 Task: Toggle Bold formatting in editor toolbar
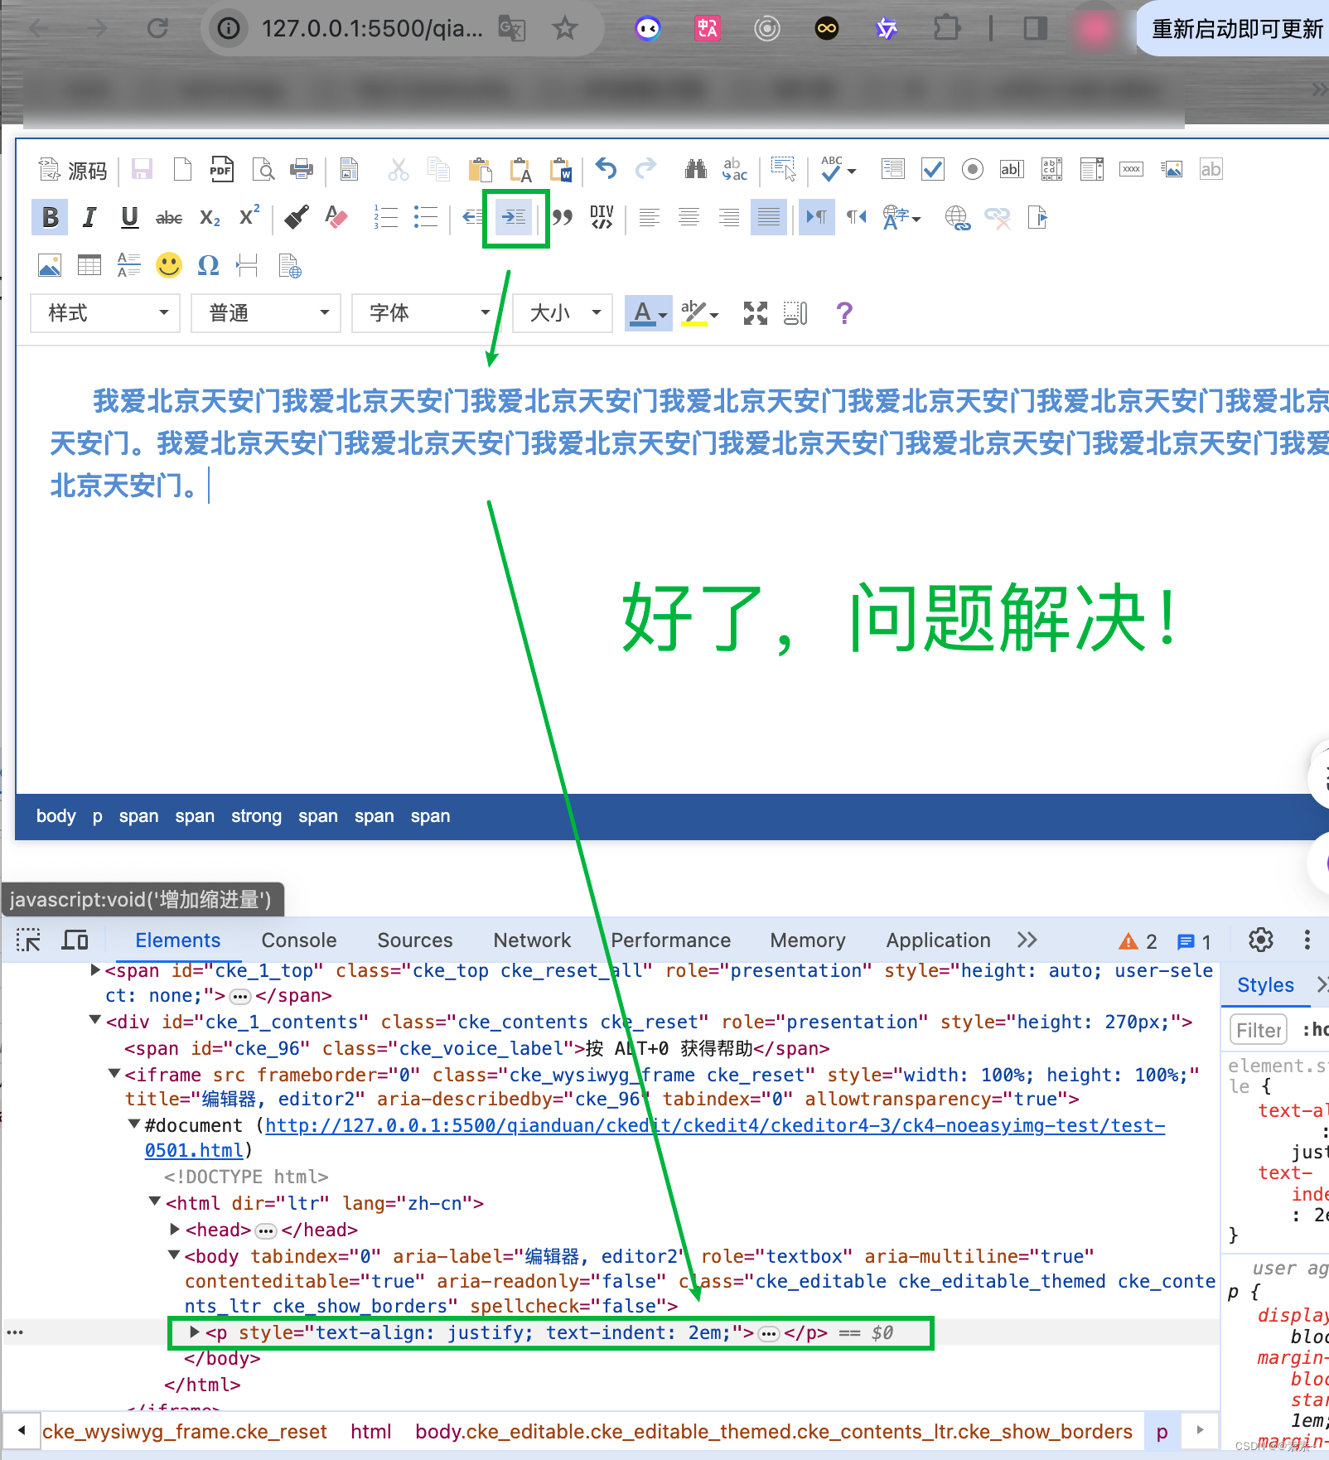[50, 217]
